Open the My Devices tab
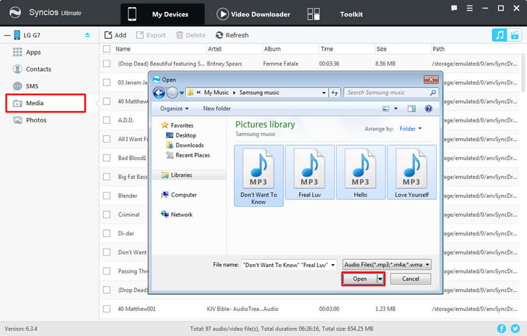Image resolution: width=527 pixels, height=336 pixels. point(162,14)
